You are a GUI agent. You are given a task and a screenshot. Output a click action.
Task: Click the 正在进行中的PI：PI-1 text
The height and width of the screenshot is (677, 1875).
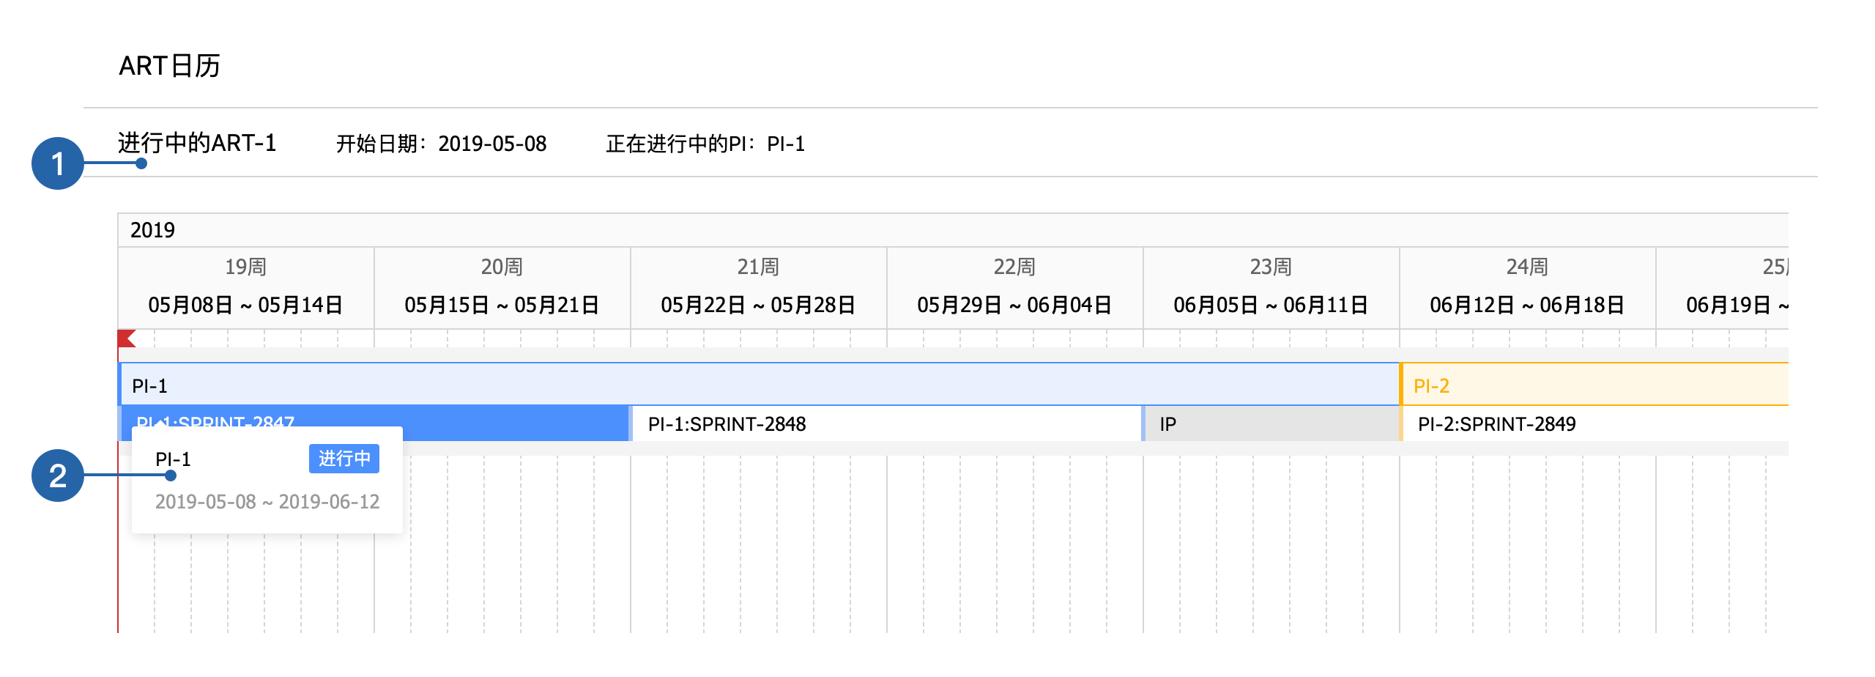705,144
